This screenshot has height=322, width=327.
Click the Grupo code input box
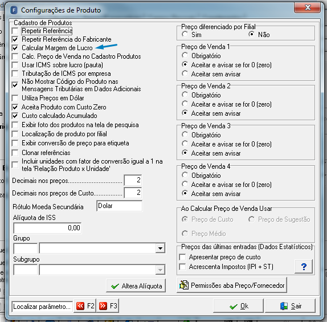[26, 248]
